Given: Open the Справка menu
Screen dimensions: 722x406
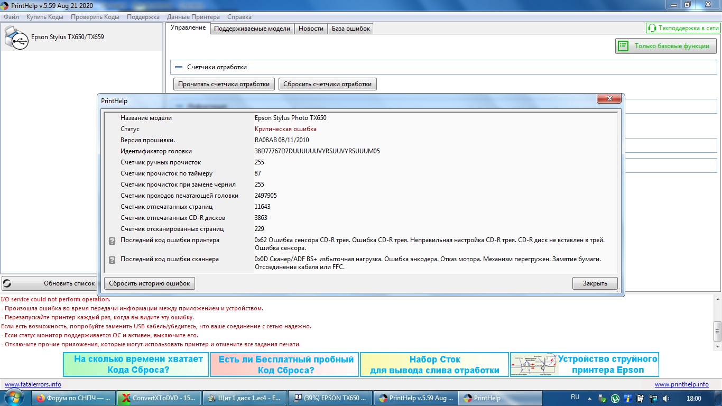Looking at the screenshot, I should point(239,17).
